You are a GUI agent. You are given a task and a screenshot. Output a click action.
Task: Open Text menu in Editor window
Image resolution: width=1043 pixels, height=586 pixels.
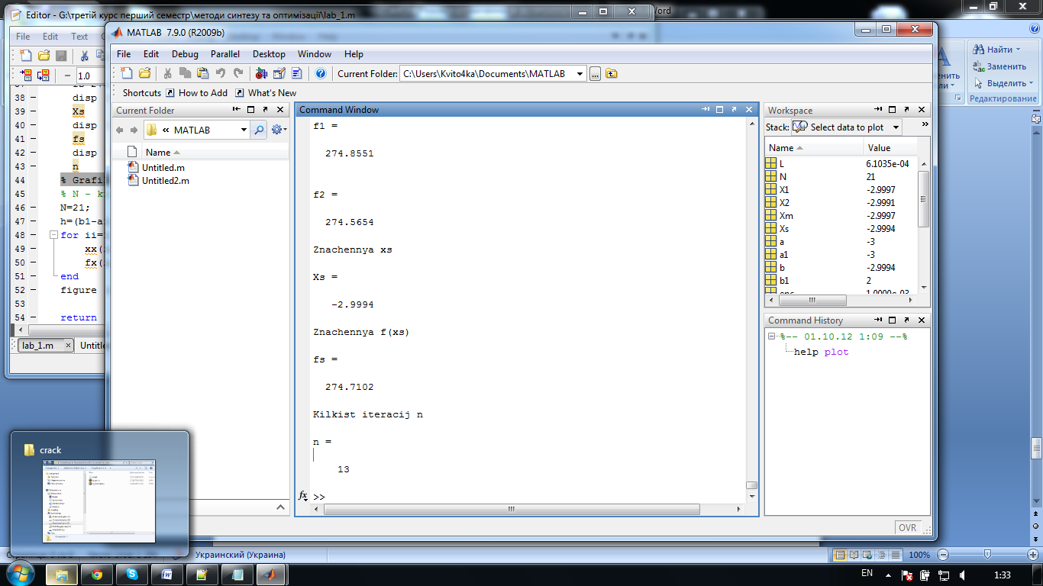(x=79, y=36)
